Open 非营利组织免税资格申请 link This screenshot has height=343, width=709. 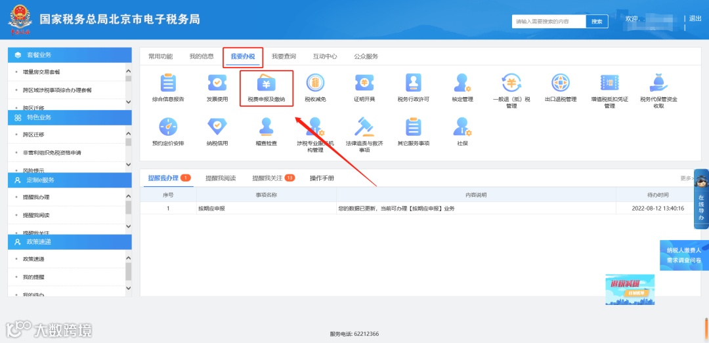(52, 152)
